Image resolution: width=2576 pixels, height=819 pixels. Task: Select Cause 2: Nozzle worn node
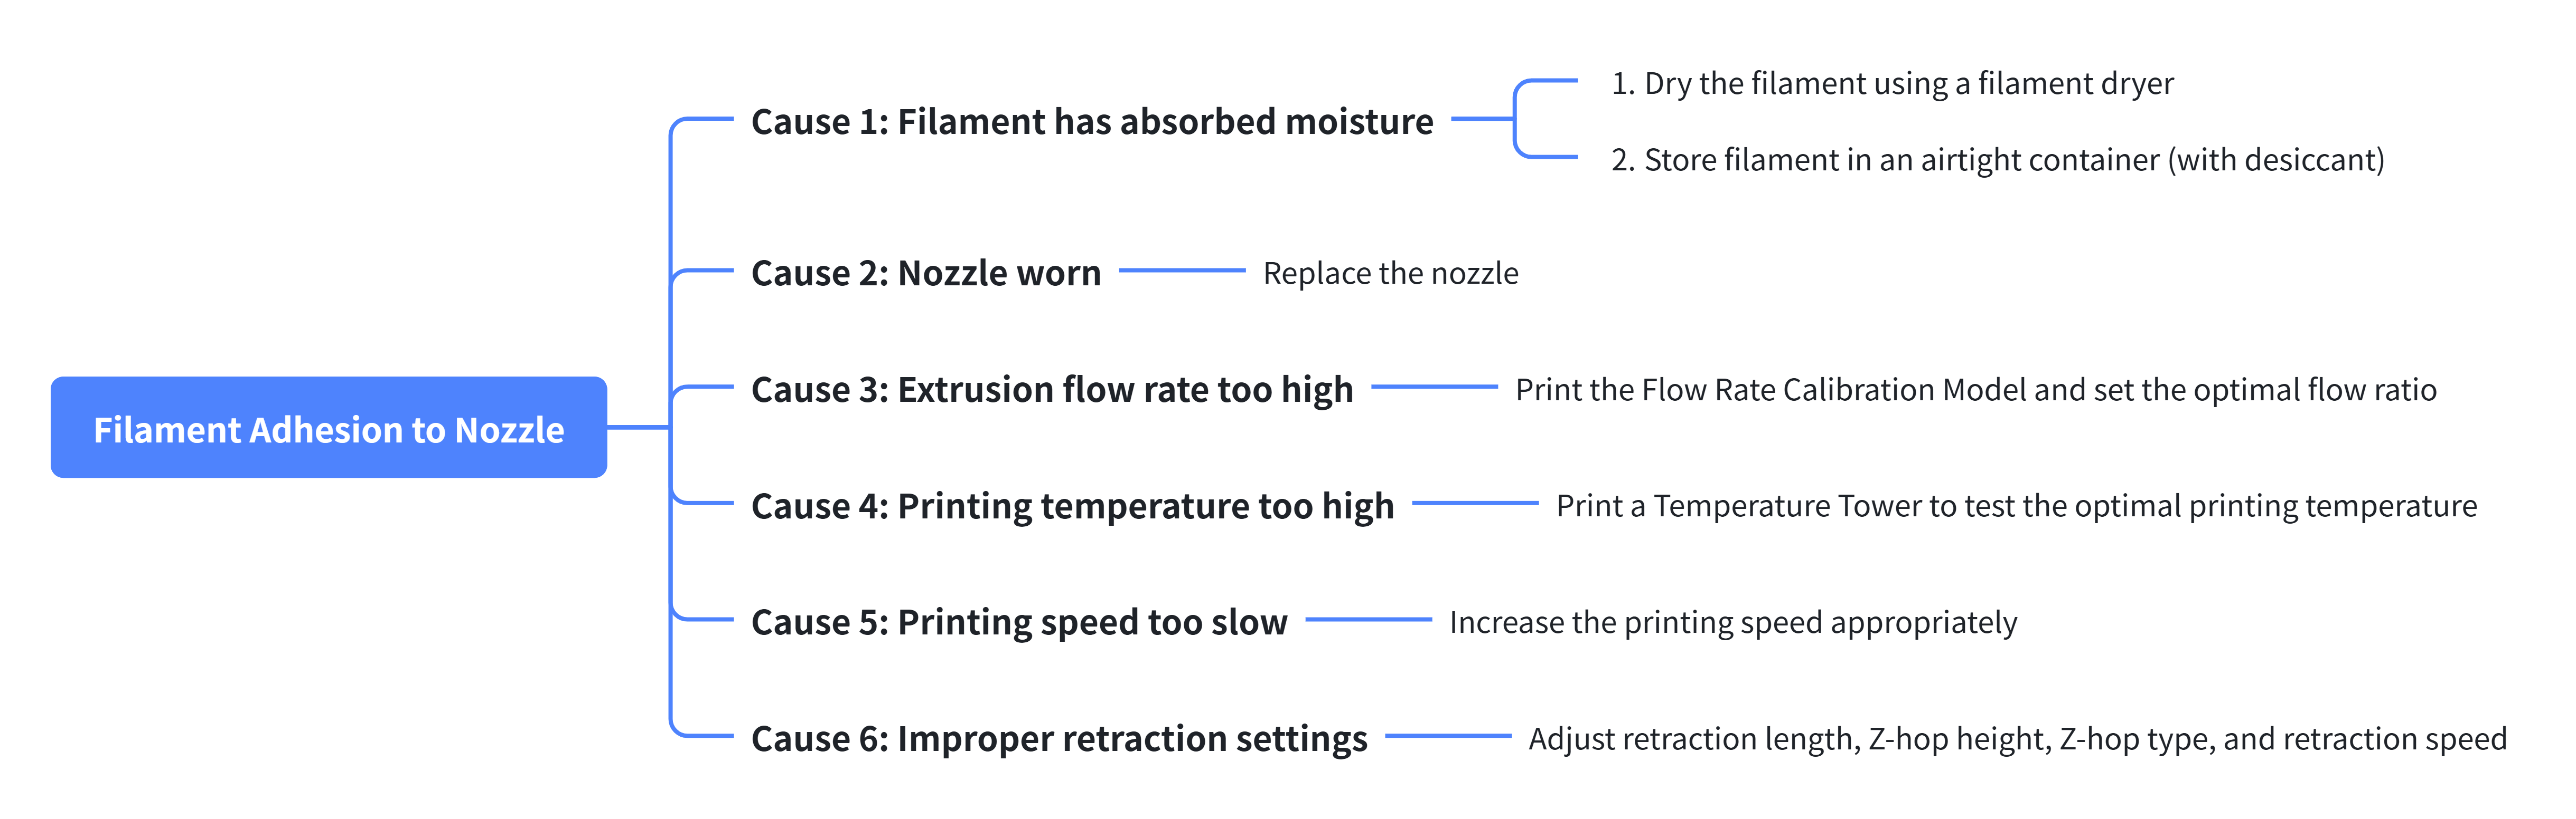[926, 273]
